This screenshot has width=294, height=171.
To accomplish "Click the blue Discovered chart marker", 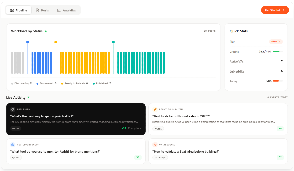I will point(28,42).
